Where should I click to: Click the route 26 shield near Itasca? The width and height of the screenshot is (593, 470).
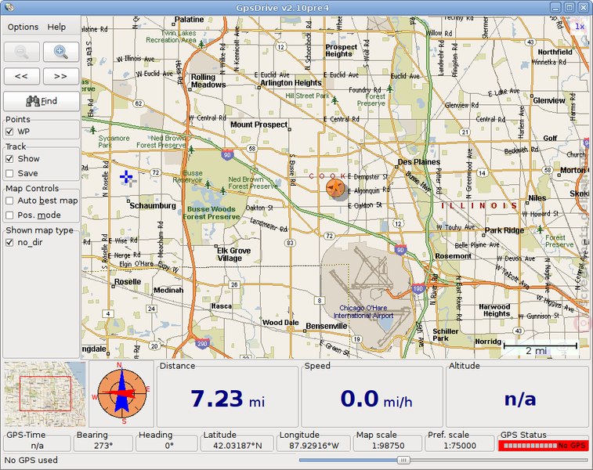(x=234, y=284)
